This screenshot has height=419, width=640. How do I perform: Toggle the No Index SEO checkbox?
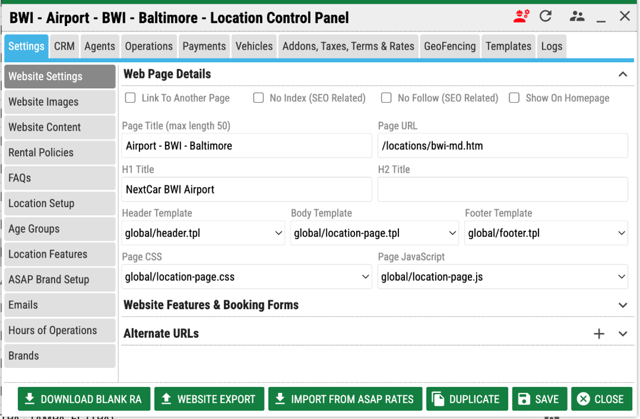[258, 98]
